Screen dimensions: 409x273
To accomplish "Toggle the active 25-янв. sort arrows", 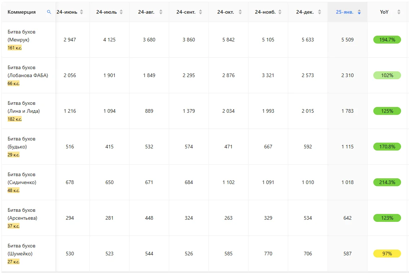I will click(359, 12).
